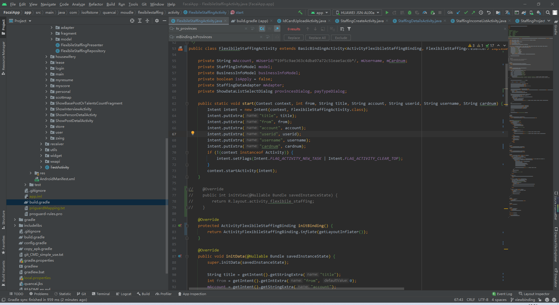Click Git Update Project arrow icon
559x305 pixels.
(458, 13)
